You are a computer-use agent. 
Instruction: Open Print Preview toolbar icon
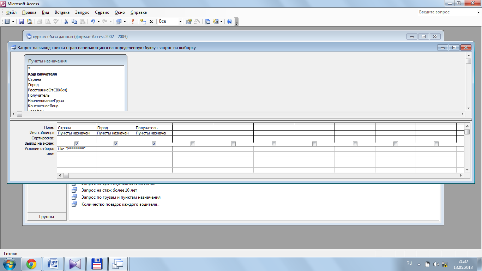(48, 22)
